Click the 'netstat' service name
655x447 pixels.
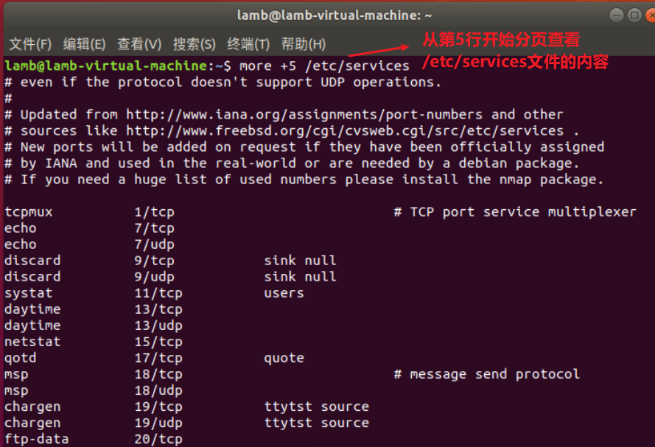32,342
